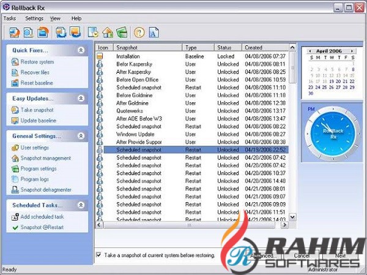Sort list by Snapshot column header
The image size is (367, 275).
147,48
